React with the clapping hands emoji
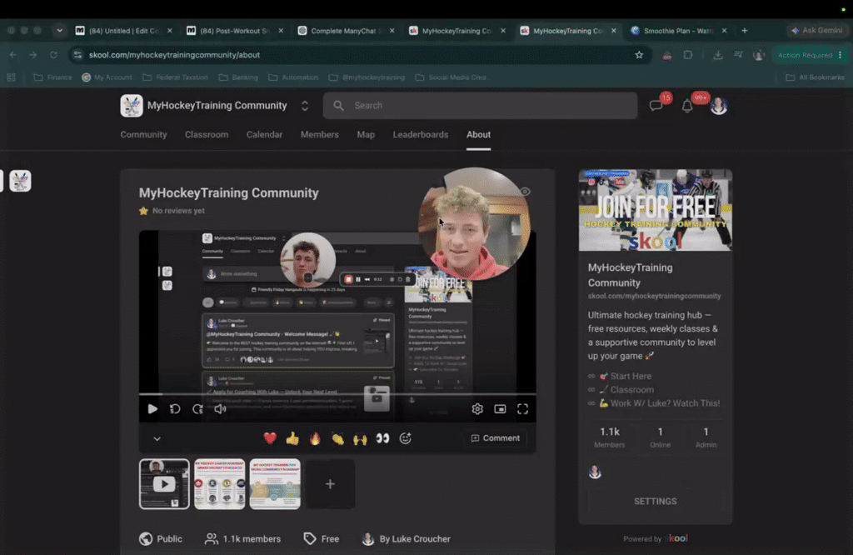 click(x=338, y=438)
